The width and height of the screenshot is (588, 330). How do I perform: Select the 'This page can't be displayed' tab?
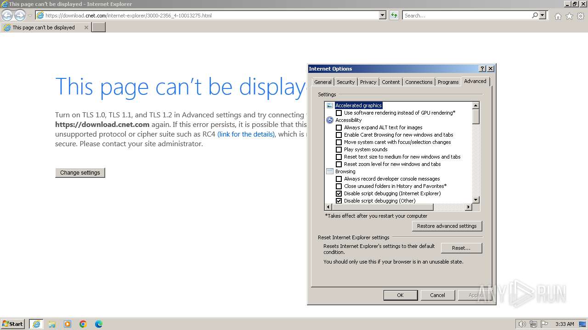click(x=45, y=27)
